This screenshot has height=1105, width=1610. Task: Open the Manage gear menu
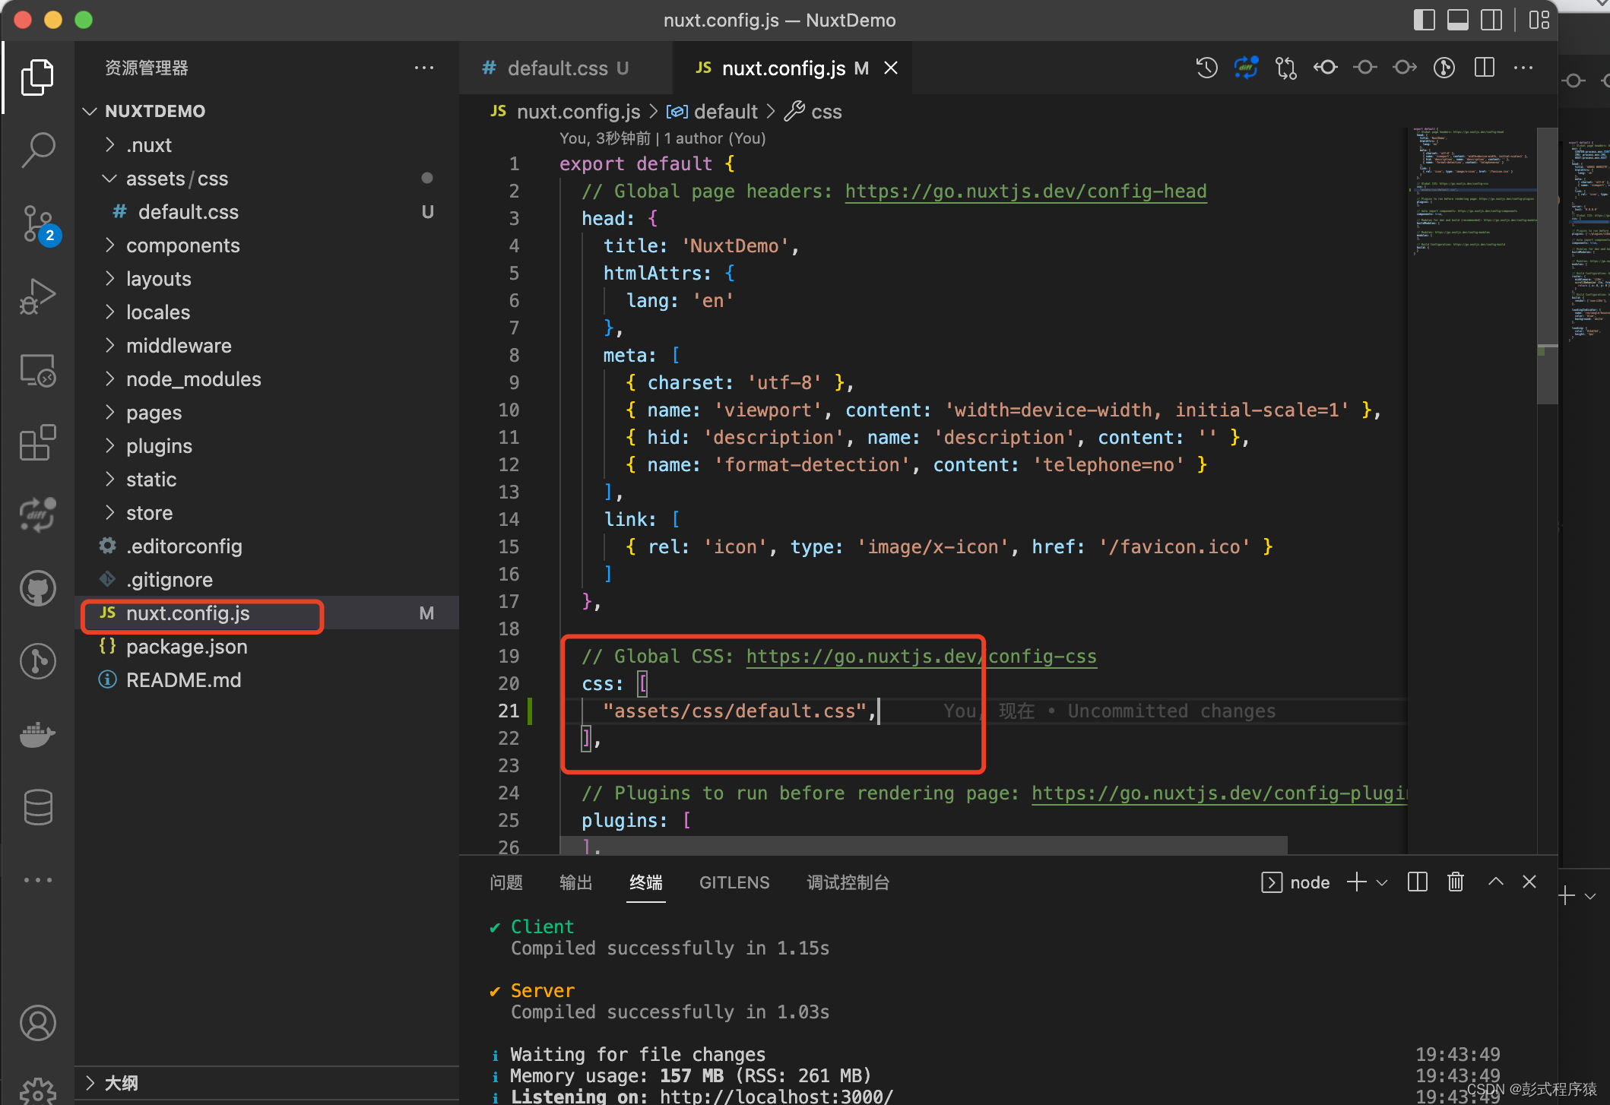tap(37, 1092)
